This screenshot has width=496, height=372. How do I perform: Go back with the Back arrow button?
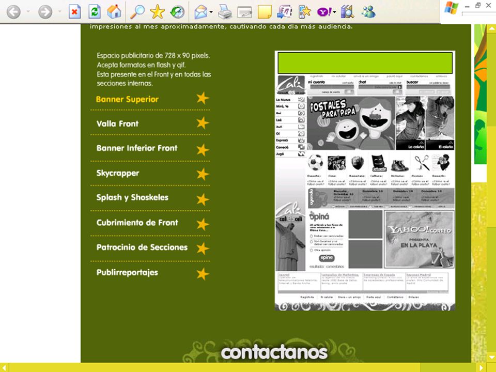(13, 12)
